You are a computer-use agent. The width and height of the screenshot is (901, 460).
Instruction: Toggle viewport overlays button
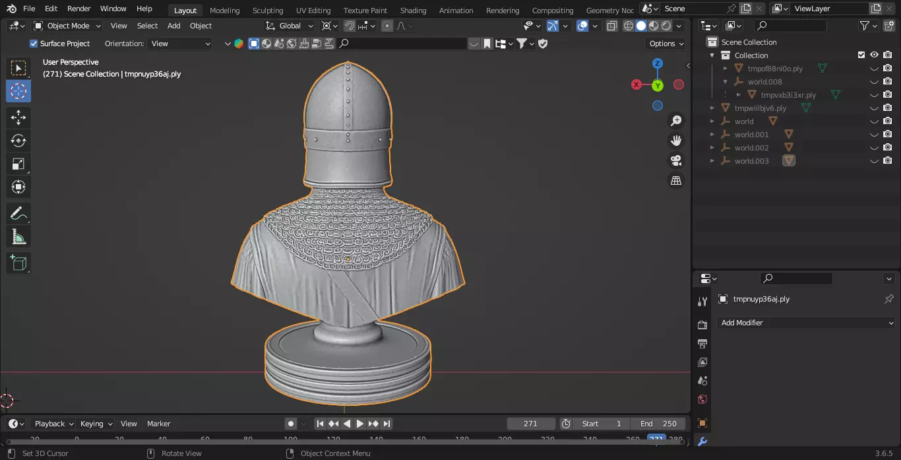coord(582,26)
